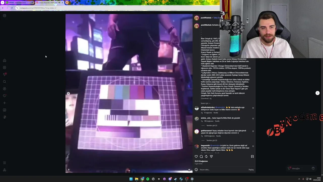Image resolution: width=323 pixels, height=182 pixels.
Task: Click the '35,5 B beğenme' likes count
Action: (x=201, y=161)
